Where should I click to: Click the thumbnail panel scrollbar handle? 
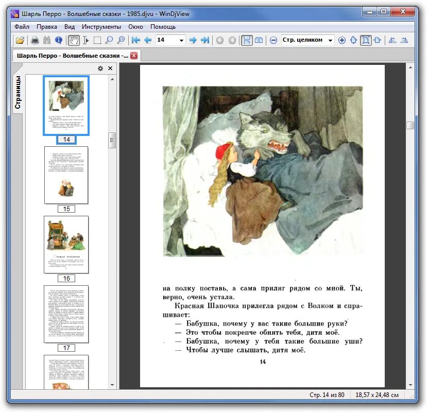pyautogui.click(x=112, y=140)
